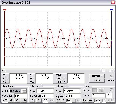Click the VA2-VA1 readout '-1.2 V'

click(x=77, y=78)
